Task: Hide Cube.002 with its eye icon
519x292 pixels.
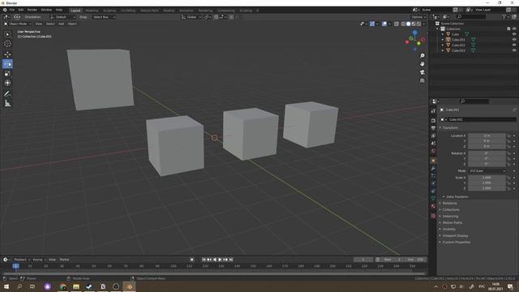Action: (514, 45)
